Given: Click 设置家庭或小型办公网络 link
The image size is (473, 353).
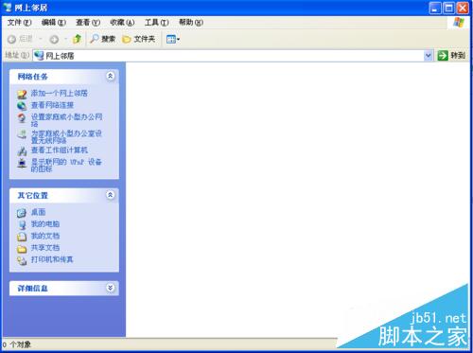Looking at the screenshot, I should [66, 120].
